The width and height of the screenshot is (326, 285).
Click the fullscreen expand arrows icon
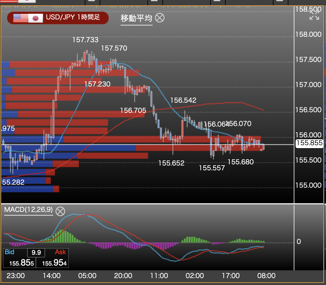(x=314, y=15)
